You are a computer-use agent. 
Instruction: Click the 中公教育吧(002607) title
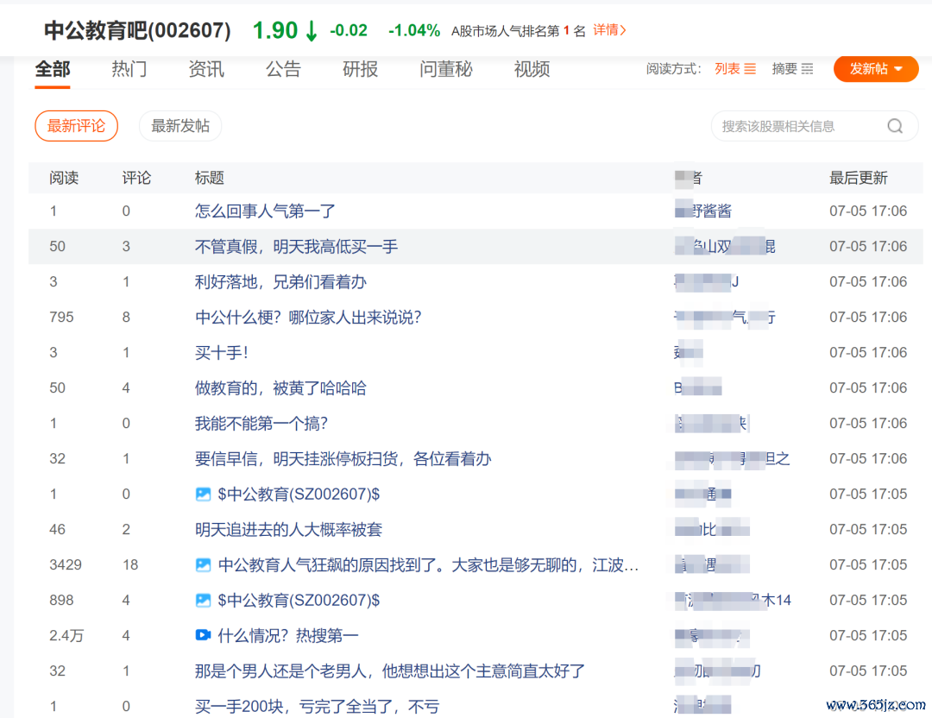click(x=137, y=29)
